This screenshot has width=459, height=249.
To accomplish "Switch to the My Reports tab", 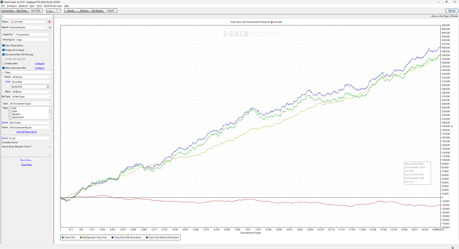I will click(98, 11).
